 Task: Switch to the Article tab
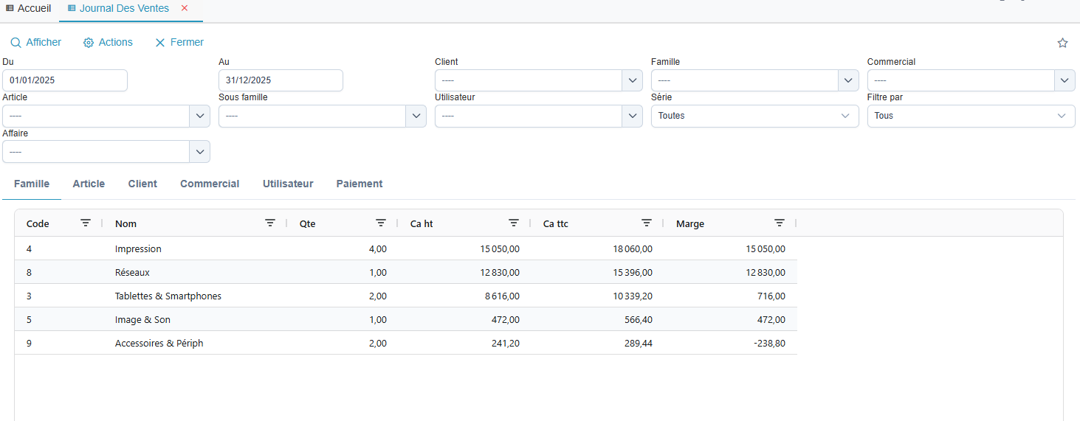click(89, 184)
